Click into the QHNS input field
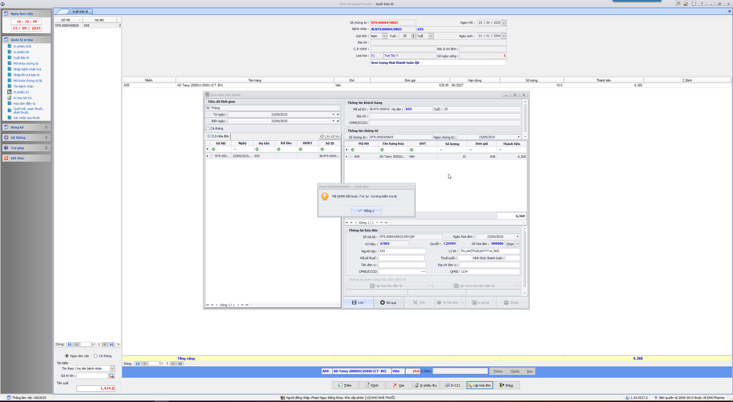Screen dimensions: 733x402 coord(489,272)
